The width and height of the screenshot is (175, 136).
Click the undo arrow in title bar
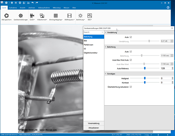coord(32,3)
